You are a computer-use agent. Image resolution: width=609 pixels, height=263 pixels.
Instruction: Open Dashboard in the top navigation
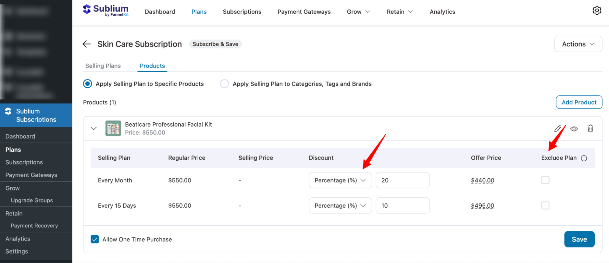click(x=160, y=12)
